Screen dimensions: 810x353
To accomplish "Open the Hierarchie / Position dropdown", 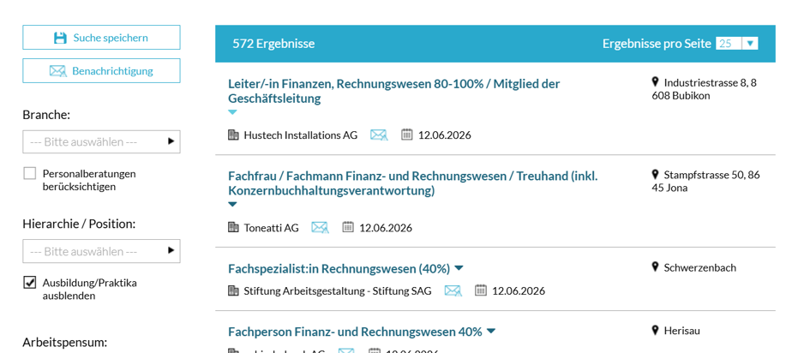I will click(101, 251).
